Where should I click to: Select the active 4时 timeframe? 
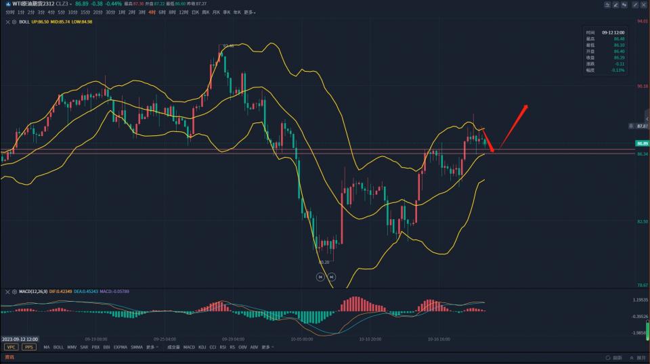pos(152,12)
